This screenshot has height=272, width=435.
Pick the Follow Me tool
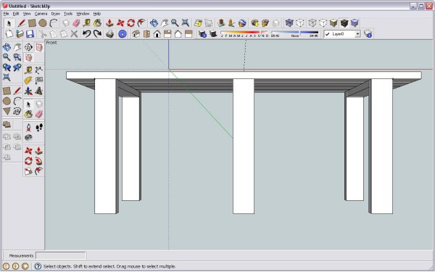point(39,161)
